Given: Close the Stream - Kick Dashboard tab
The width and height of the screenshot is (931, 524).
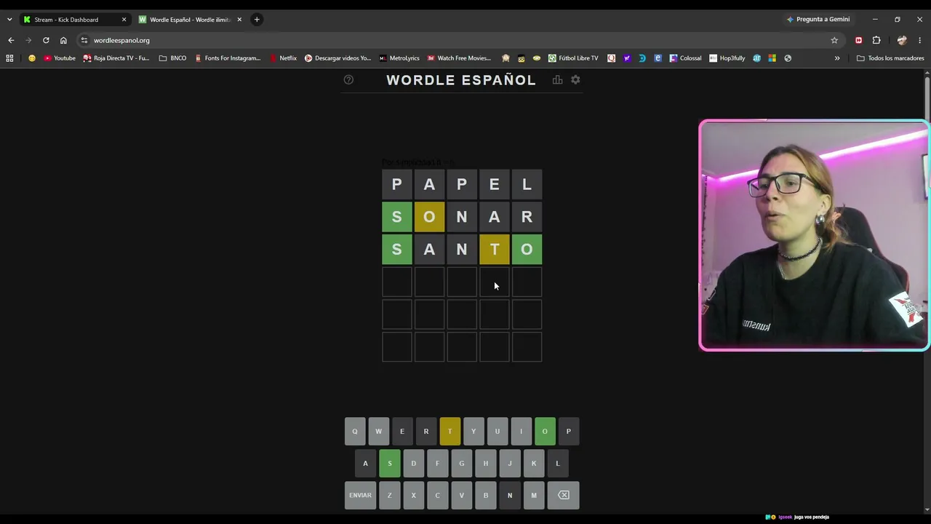Looking at the screenshot, I should tap(124, 20).
